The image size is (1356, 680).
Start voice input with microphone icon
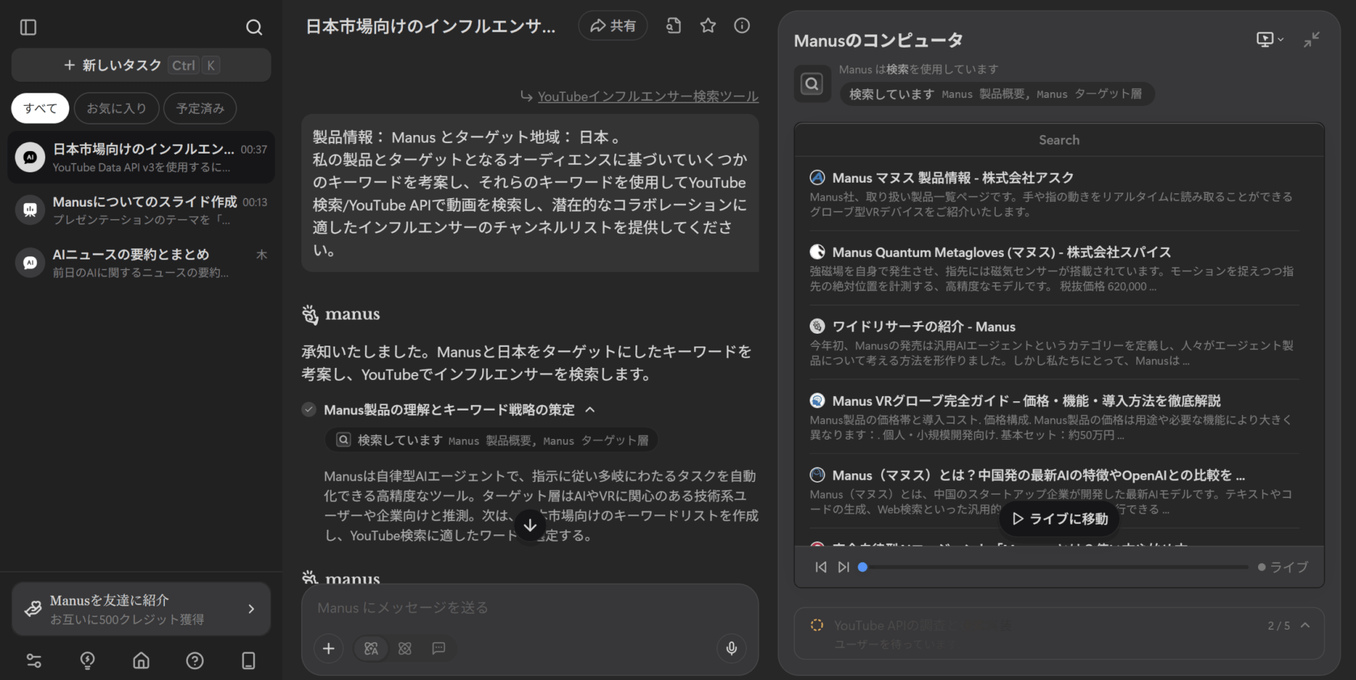pos(731,648)
